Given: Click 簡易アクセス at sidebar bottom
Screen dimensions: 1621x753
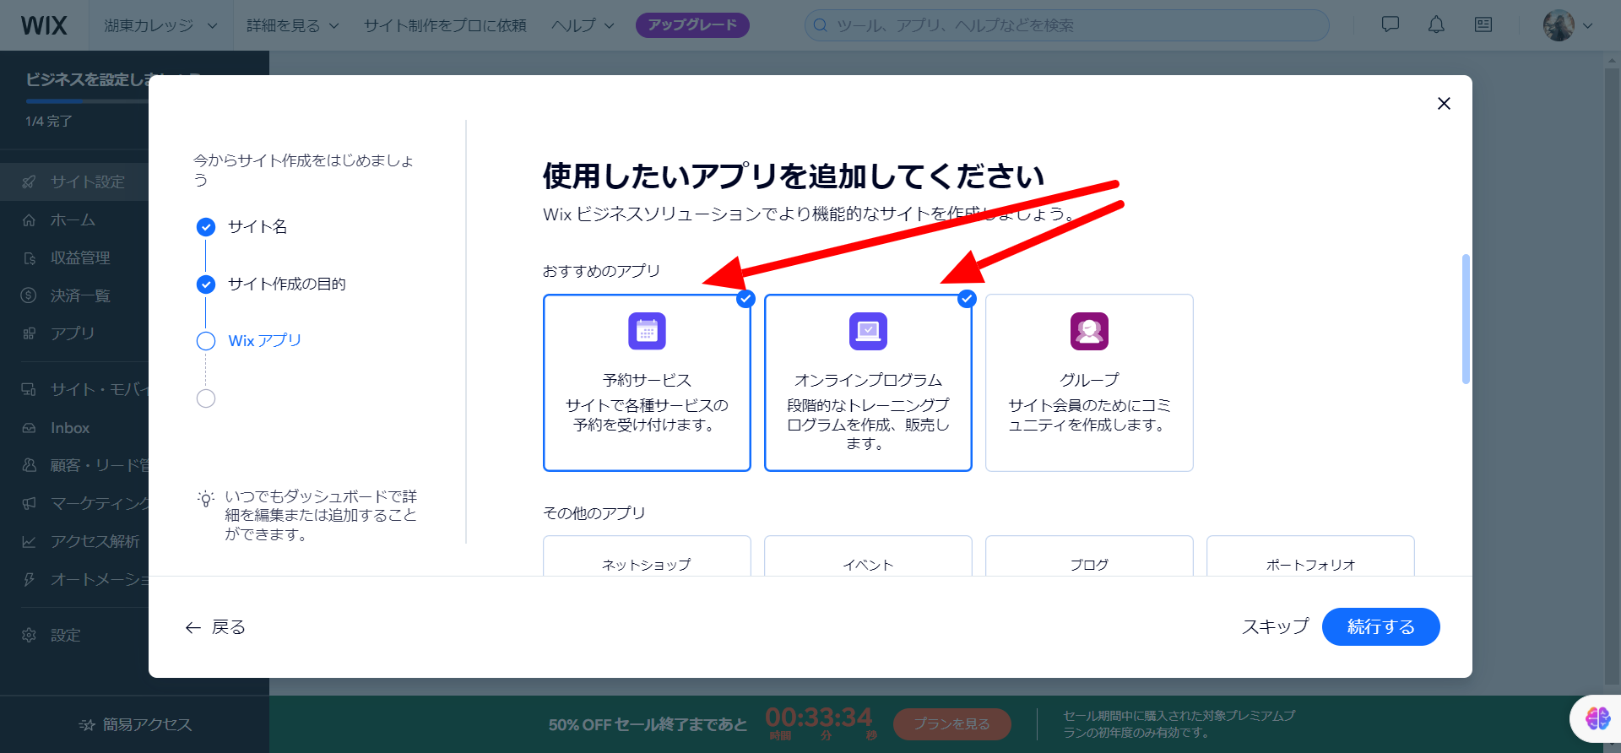Looking at the screenshot, I should [x=135, y=724].
